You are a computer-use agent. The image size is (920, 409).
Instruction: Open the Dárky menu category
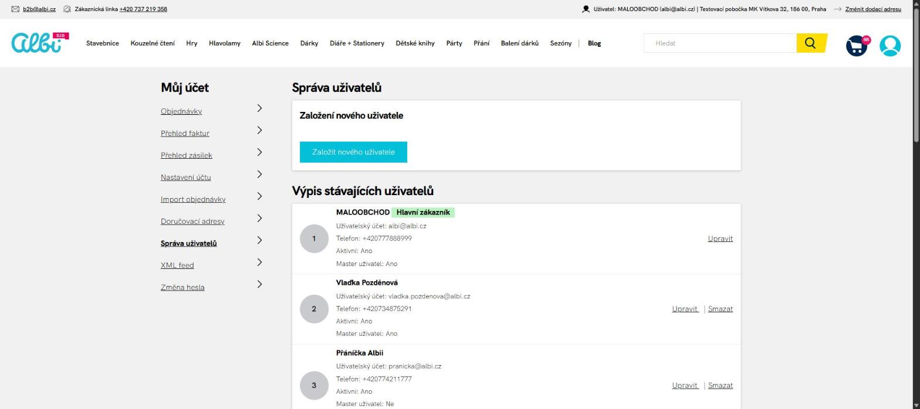click(x=309, y=43)
